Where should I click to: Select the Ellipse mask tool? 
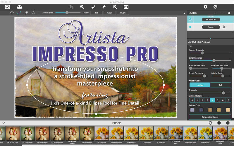(33, 13)
